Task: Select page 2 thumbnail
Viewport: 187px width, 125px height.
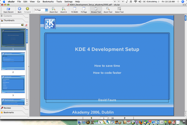Action: (13, 61)
